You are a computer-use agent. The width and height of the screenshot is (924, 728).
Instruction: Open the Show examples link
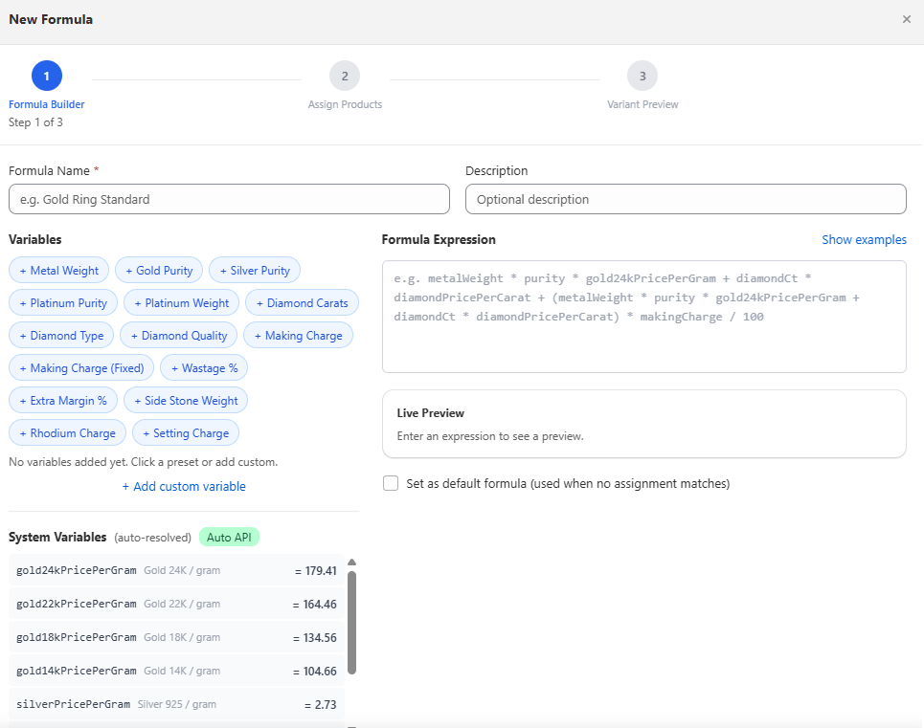864,240
